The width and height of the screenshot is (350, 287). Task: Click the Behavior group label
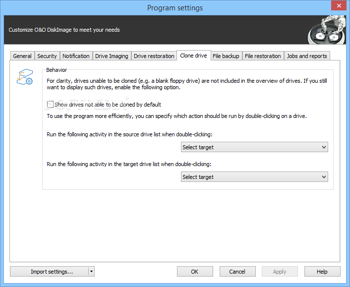(57, 70)
